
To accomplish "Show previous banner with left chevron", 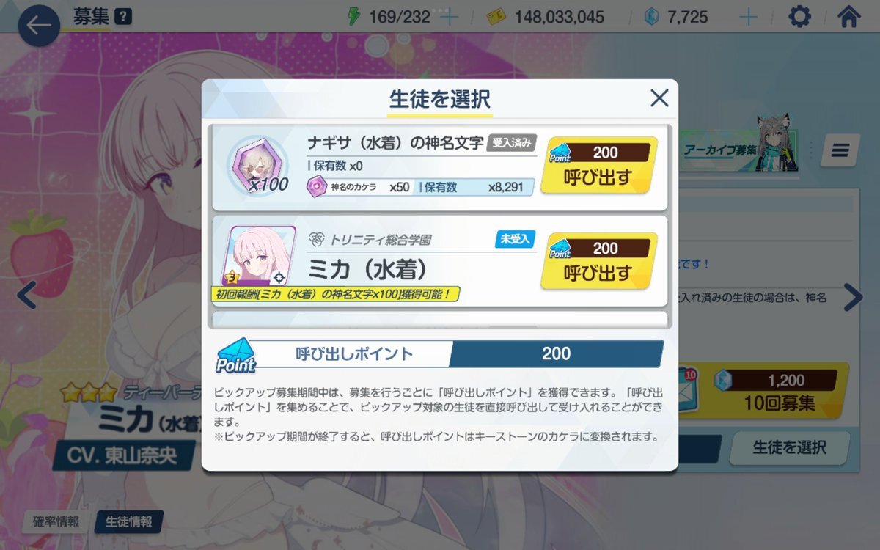I will (26, 296).
